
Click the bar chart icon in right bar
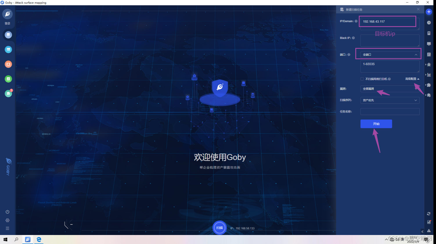(429, 75)
